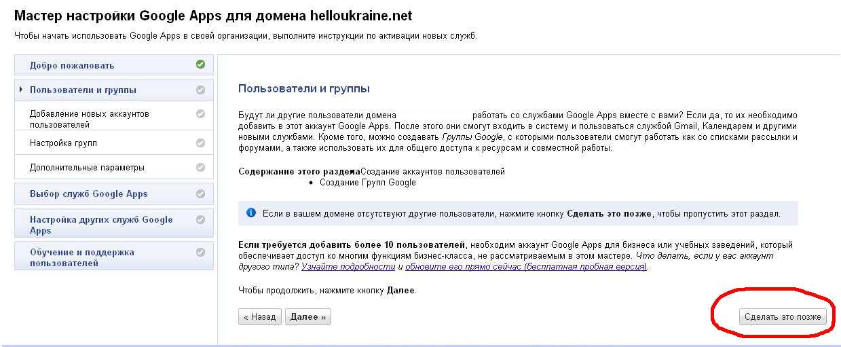
Task: Open Дополнительные параметры step
Action: pyautogui.click(x=114, y=167)
